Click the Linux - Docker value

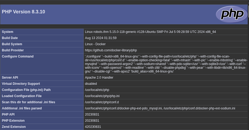95,44
